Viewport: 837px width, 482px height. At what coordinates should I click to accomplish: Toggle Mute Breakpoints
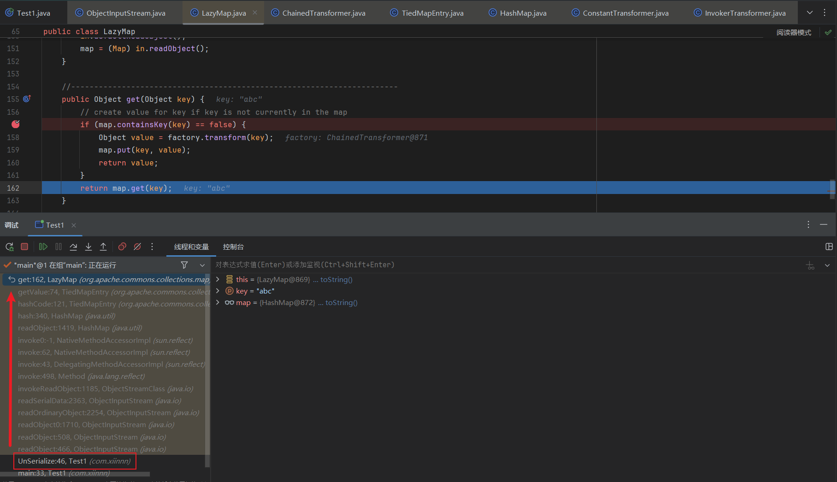(137, 247)
